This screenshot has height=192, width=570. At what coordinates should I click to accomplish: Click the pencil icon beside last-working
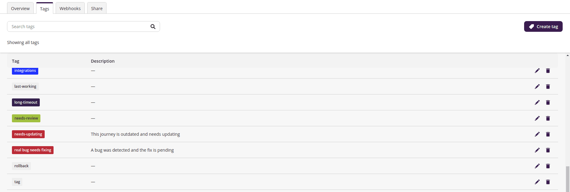tap(537, 87)
